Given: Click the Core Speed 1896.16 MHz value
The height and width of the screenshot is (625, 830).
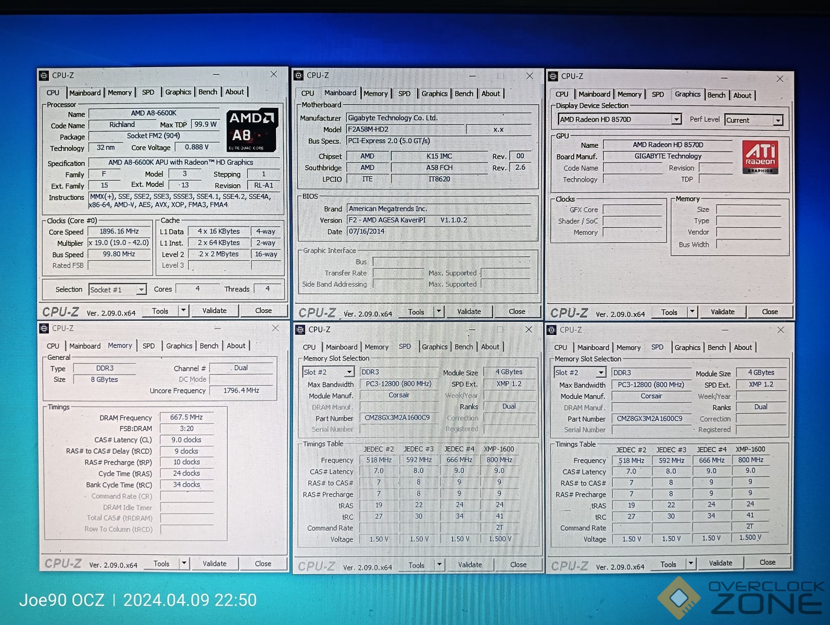Looking at the screenshot, I should point(119,232).
